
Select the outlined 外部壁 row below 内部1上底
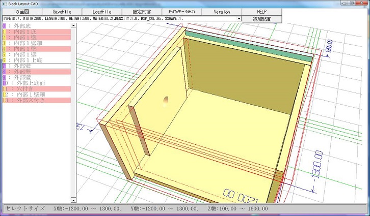(x=37, y=66)
